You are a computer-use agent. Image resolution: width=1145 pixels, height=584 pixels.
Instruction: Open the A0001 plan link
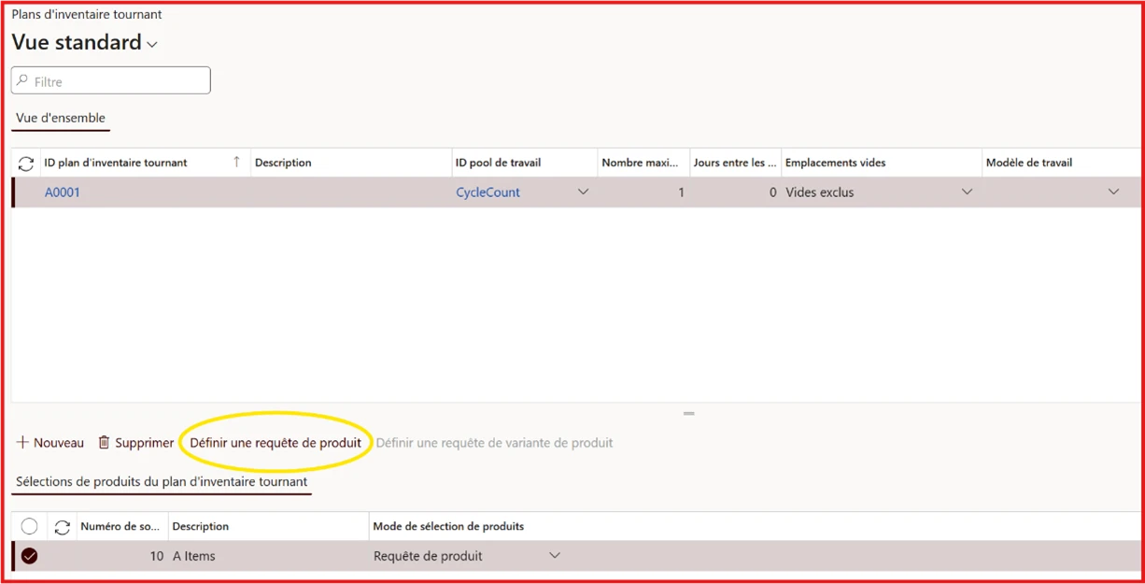[x=63, y=192]
